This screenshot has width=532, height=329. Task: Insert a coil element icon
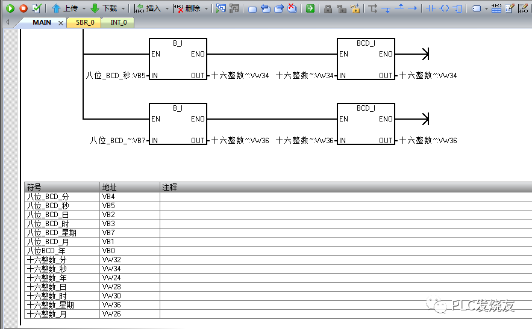(444, 8)
